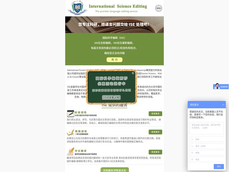Click the 姓名 input field
The height and width of the screenshot is (172, 229).
coord(207,140)
